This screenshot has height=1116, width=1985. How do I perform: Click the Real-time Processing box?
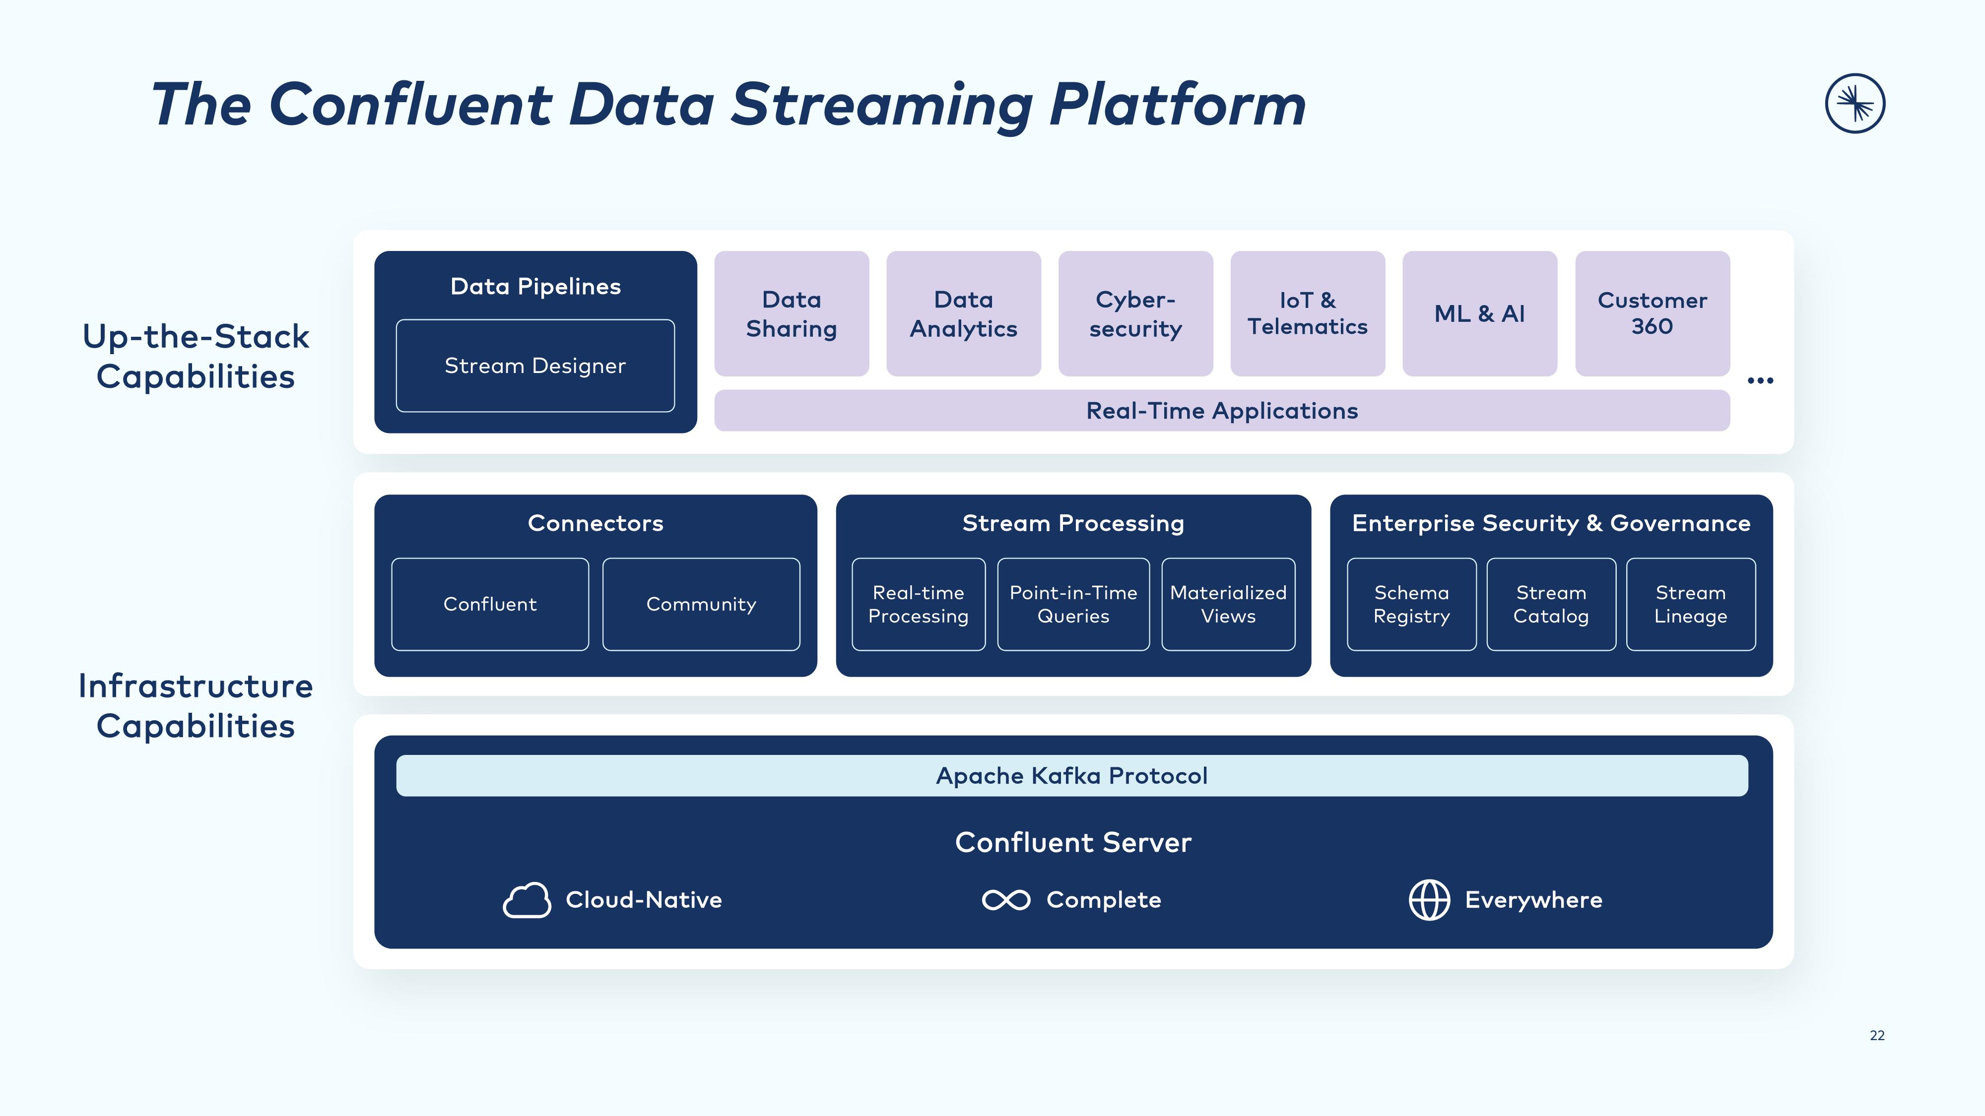click(919, 605)
